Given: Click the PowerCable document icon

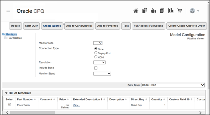Looking at the screenshot, I should [x=5, y=38].
